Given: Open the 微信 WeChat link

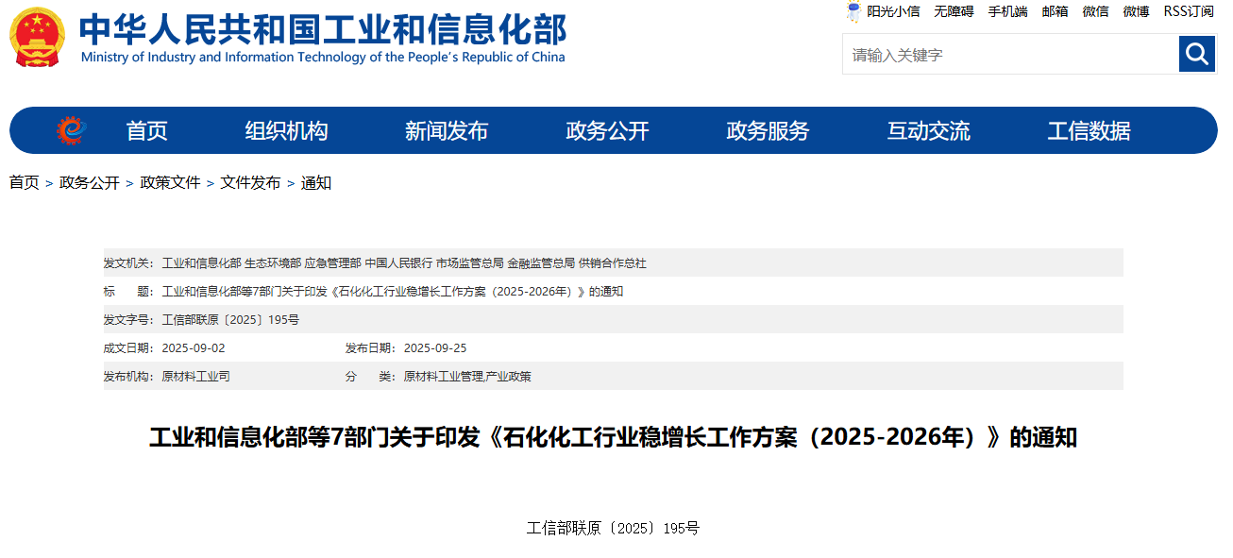Looking at the screenshot, I should coord(1095,11).
